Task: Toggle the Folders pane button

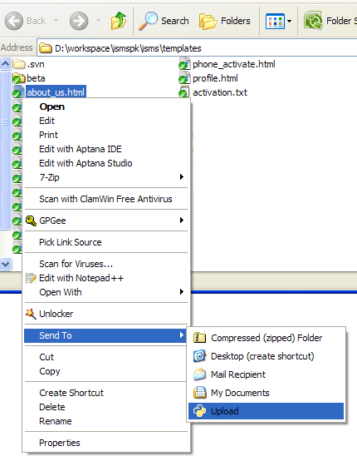Action: (x=225, y=21)
